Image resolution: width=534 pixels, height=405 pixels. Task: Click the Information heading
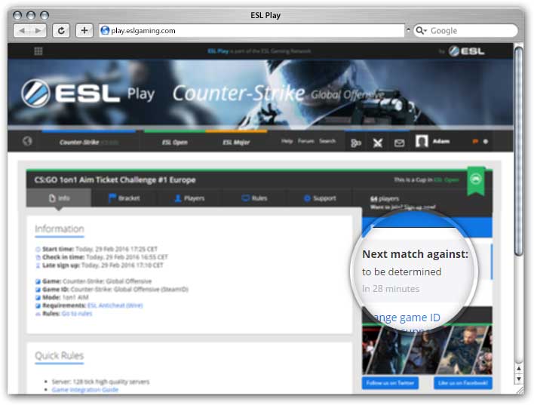[x=60, y=229]
